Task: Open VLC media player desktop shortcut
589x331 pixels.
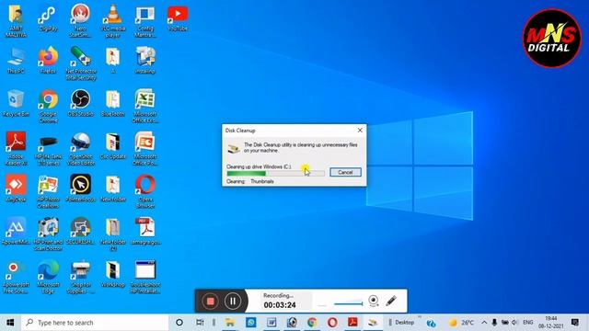Action: pos(112,20)
